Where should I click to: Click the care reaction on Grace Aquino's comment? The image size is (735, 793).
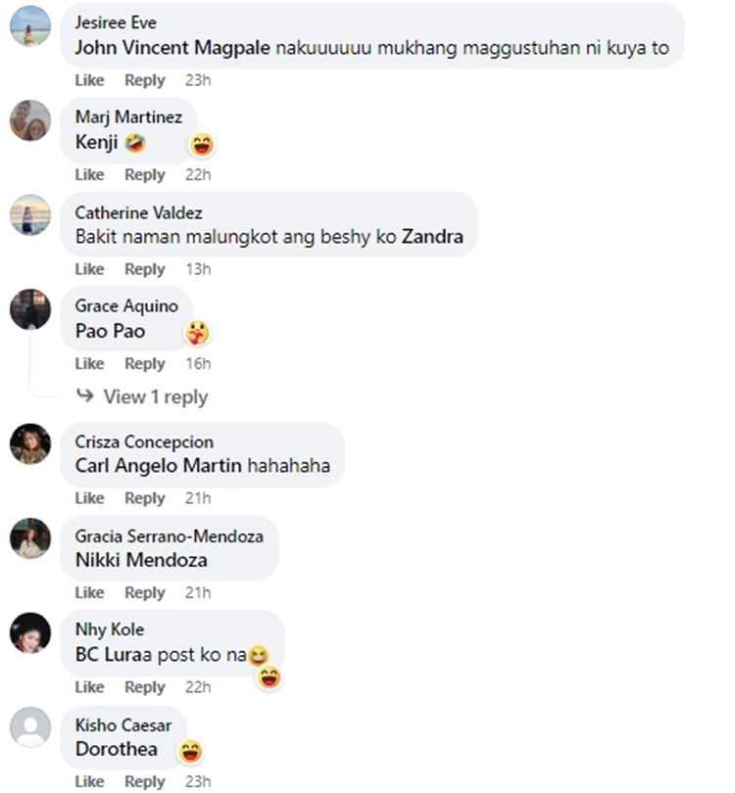[x=197, y=333]
